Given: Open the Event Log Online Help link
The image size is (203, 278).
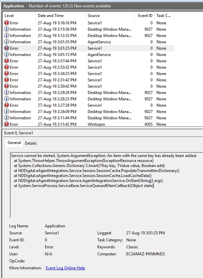Looking at the screenshot, I should (x=65, y=268).
